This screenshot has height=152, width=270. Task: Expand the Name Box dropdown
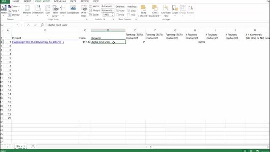(17, 25)
